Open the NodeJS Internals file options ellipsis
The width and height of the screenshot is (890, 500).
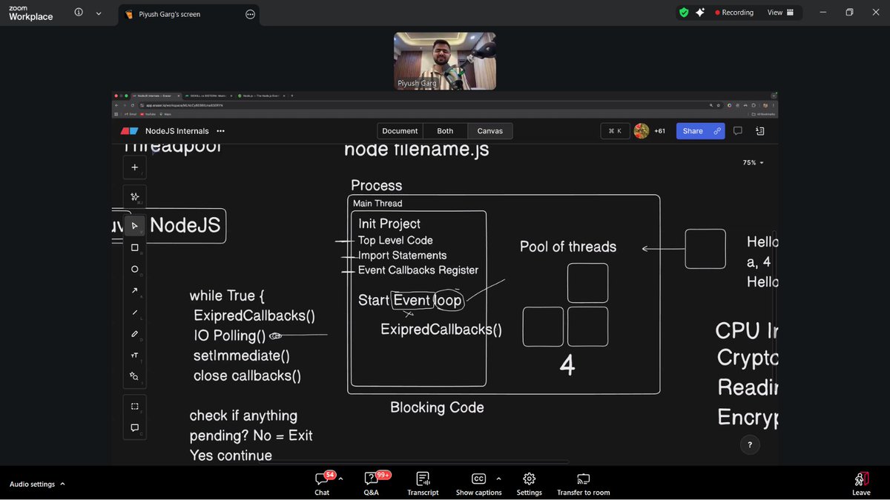[220, 131]
